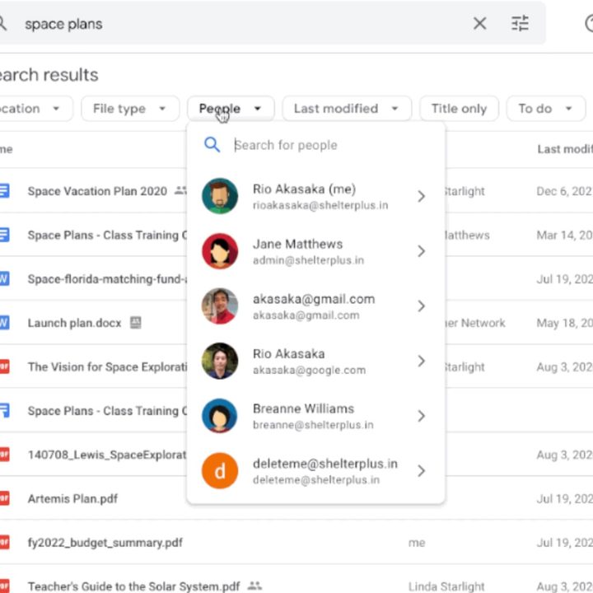Open the To do filter dropdown
Image resolution: width=593 pixels, height=593 pixels.
[x=546, y=109]
